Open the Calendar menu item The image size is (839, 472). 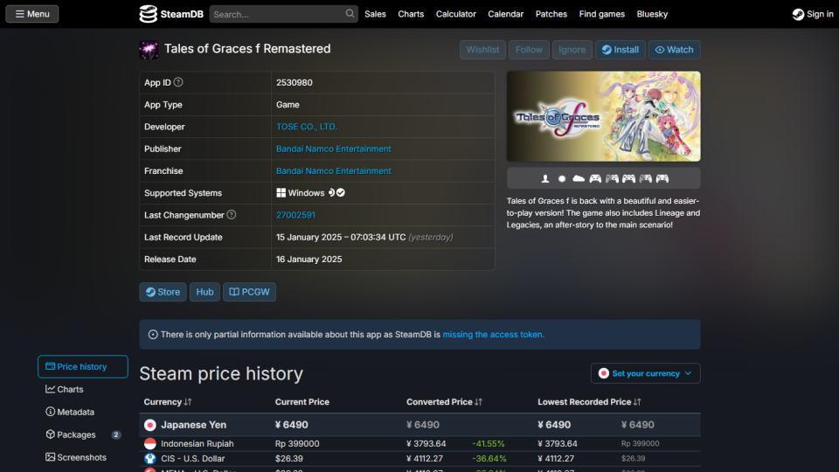tap(506, 14)
